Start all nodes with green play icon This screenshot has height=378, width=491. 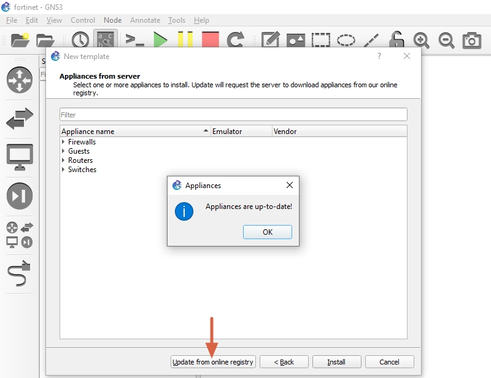tap(160, 40)
